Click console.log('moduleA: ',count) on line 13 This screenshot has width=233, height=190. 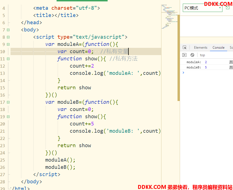point(115,73)
